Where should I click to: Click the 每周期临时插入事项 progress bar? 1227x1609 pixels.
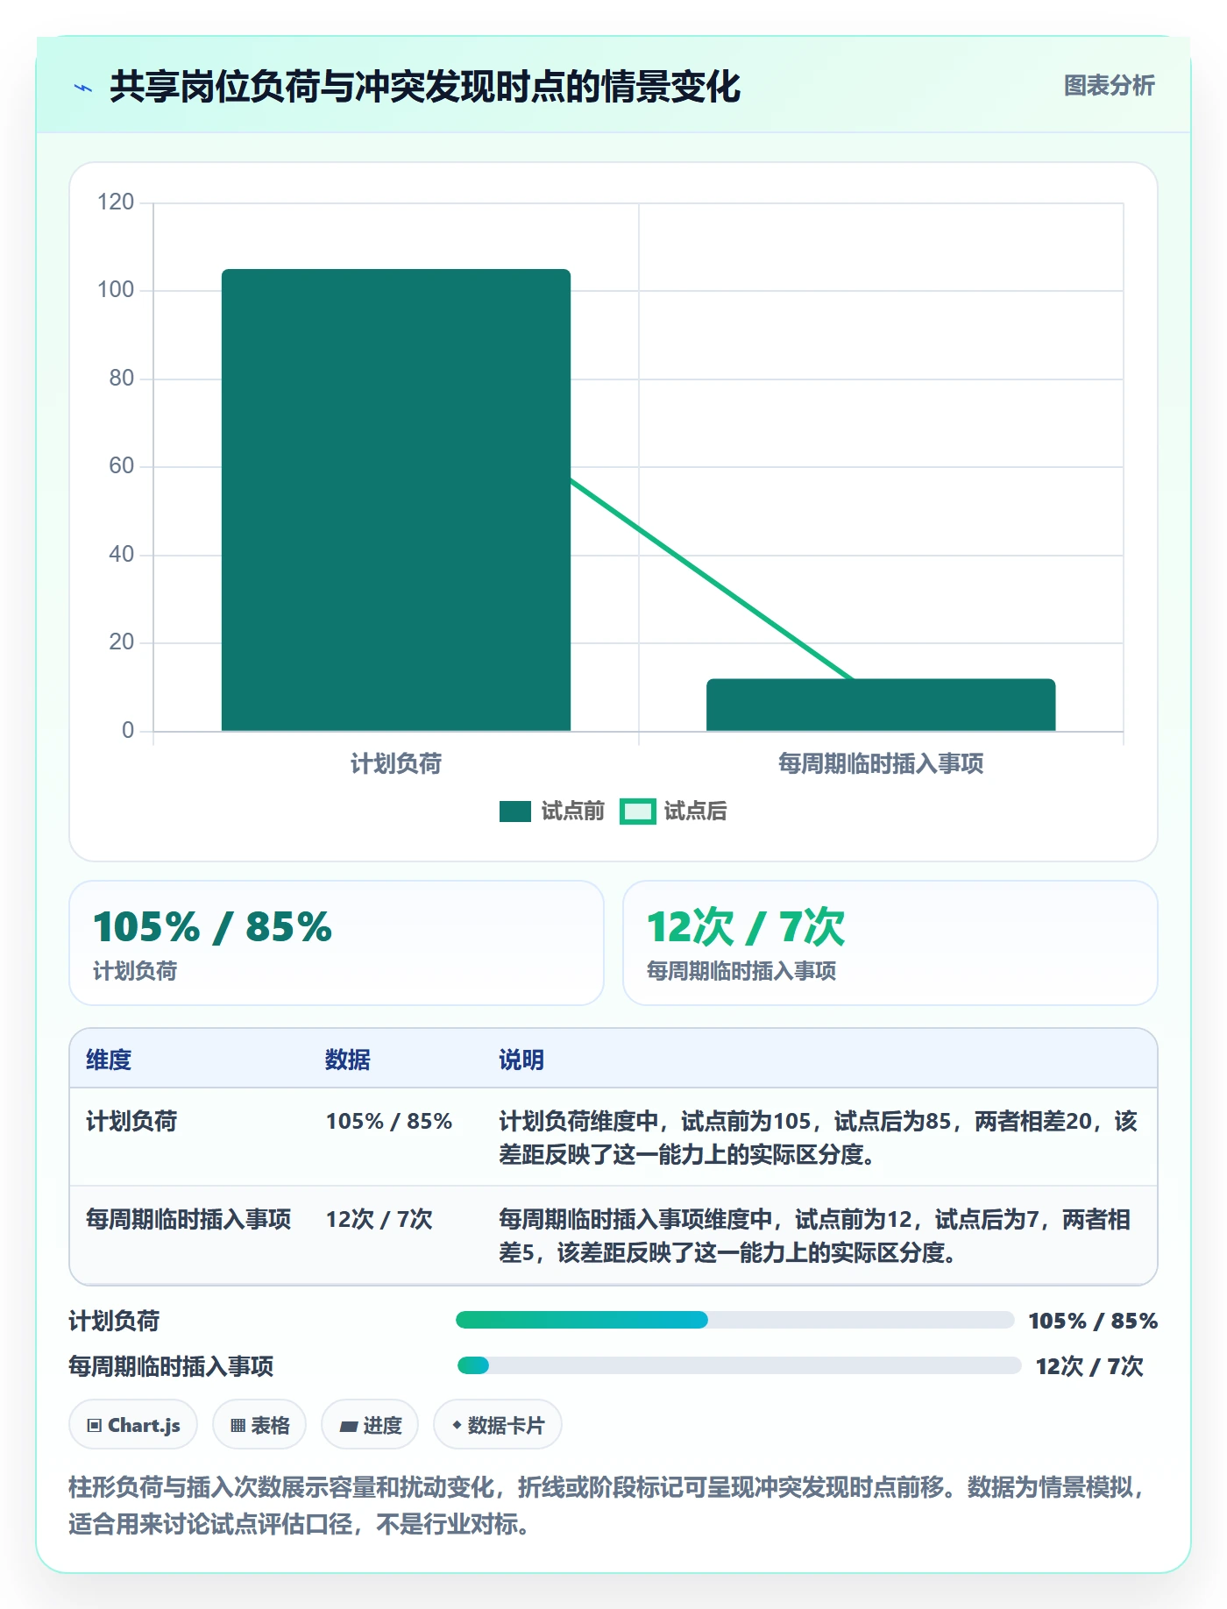(x=739, y=1365)
